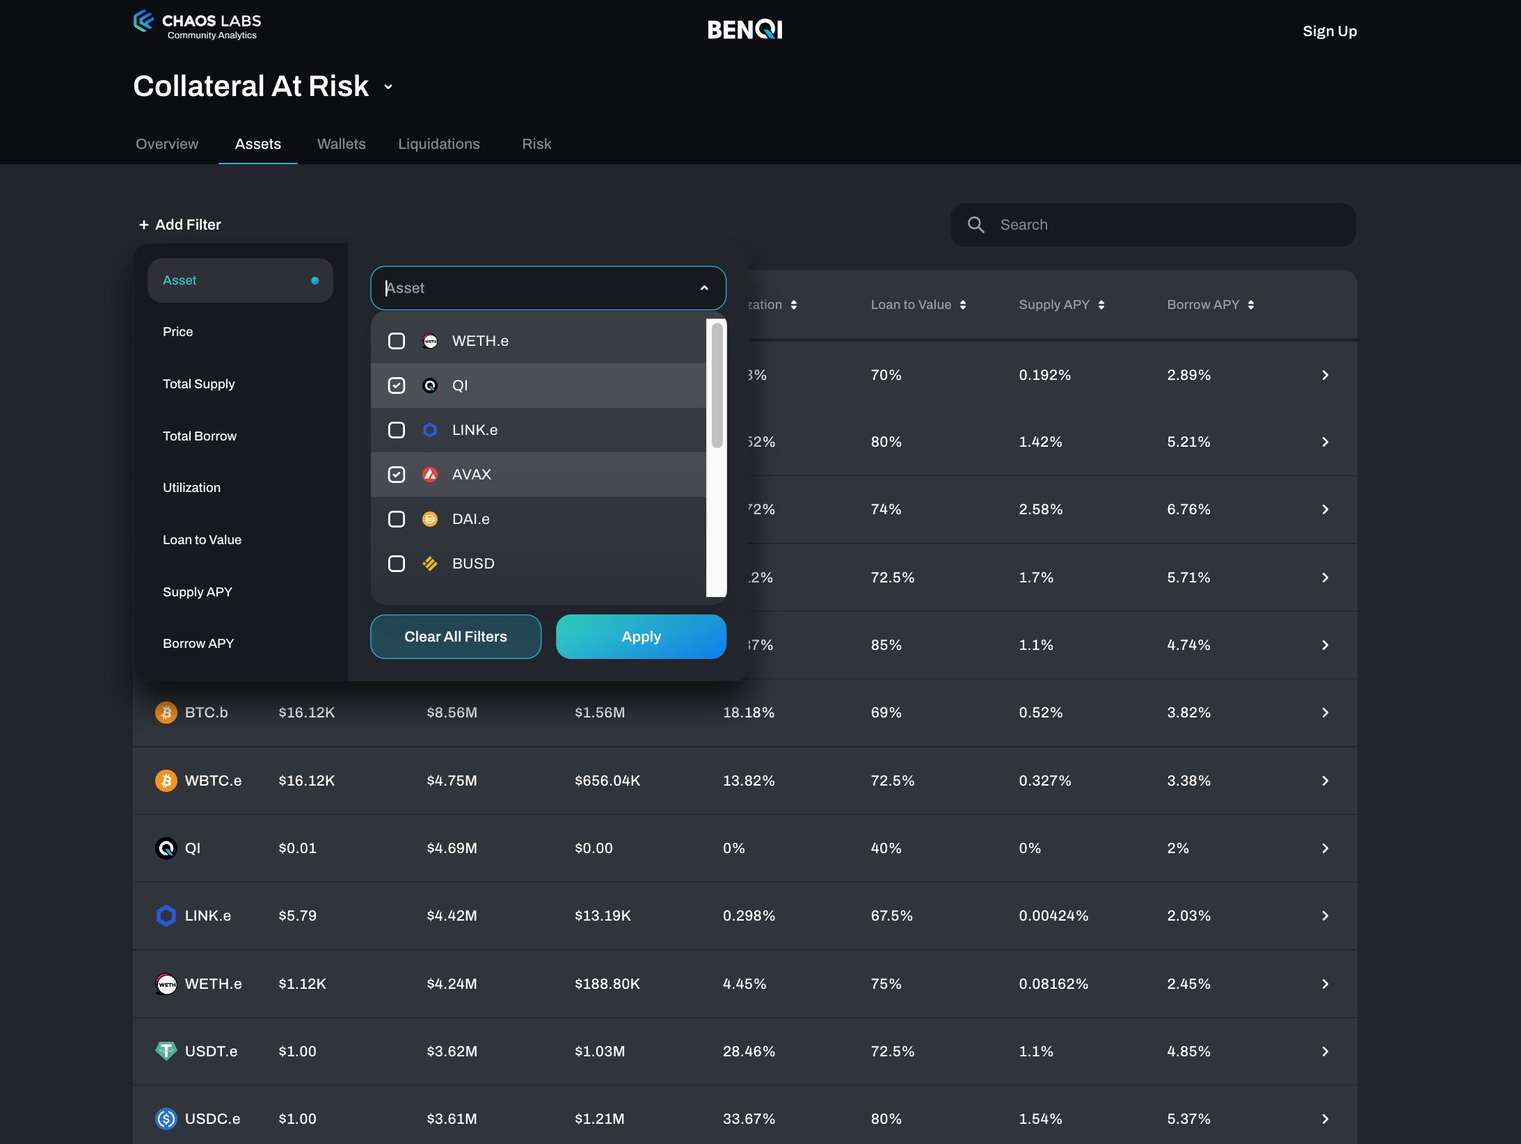This screenshot has height=1144, width=1521.
Task: Click the BTC.b bitcoin icon
Action: tap(166, 713)
